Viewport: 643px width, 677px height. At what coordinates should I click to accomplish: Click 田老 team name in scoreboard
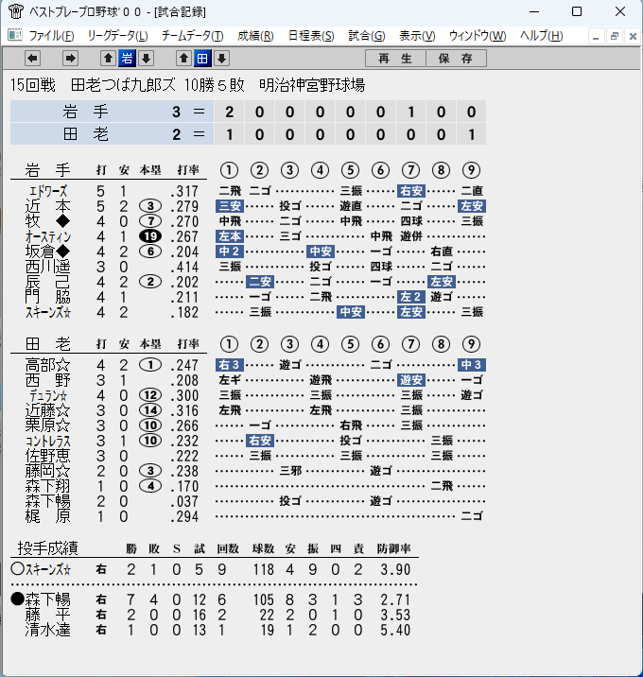pos(85,134)
